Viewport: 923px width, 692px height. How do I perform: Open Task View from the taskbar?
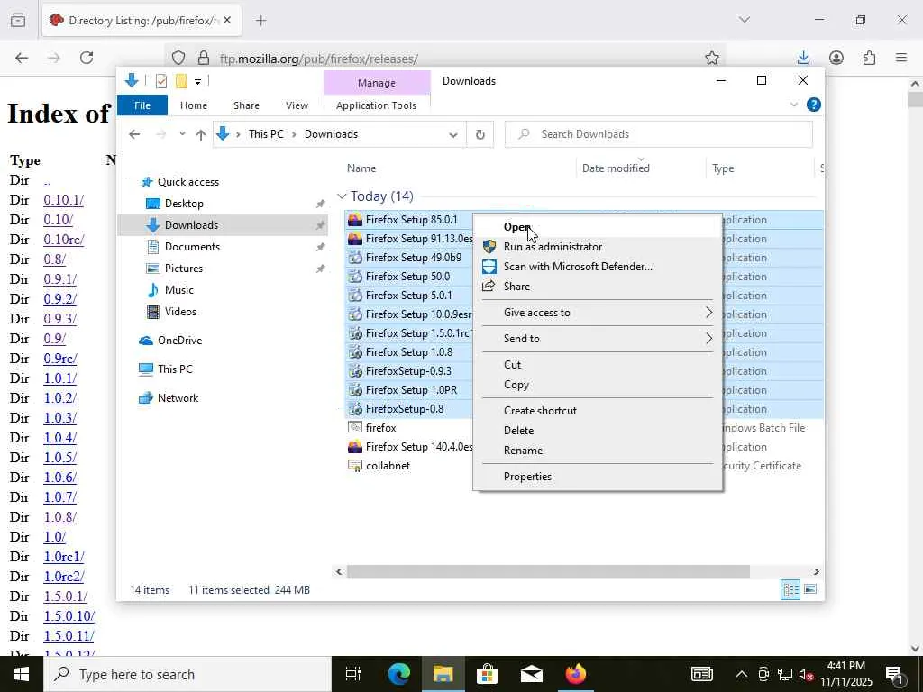pyautogui.click(x=353, y=674)
